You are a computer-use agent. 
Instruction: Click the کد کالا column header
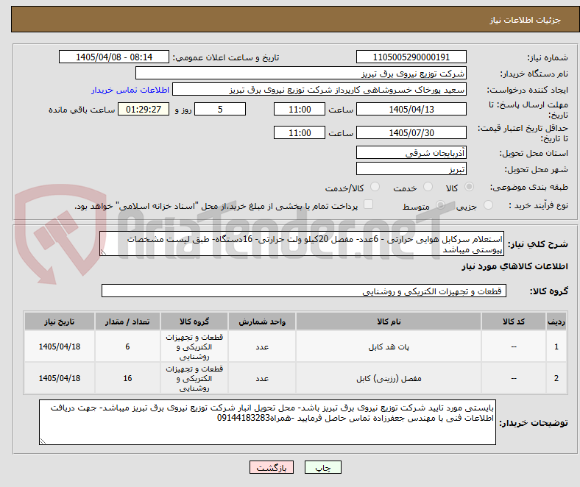(x=514, y=321)
